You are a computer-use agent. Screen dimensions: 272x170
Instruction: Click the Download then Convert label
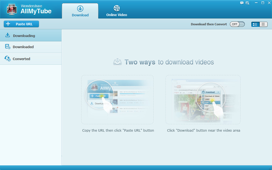tap(209, 24)
